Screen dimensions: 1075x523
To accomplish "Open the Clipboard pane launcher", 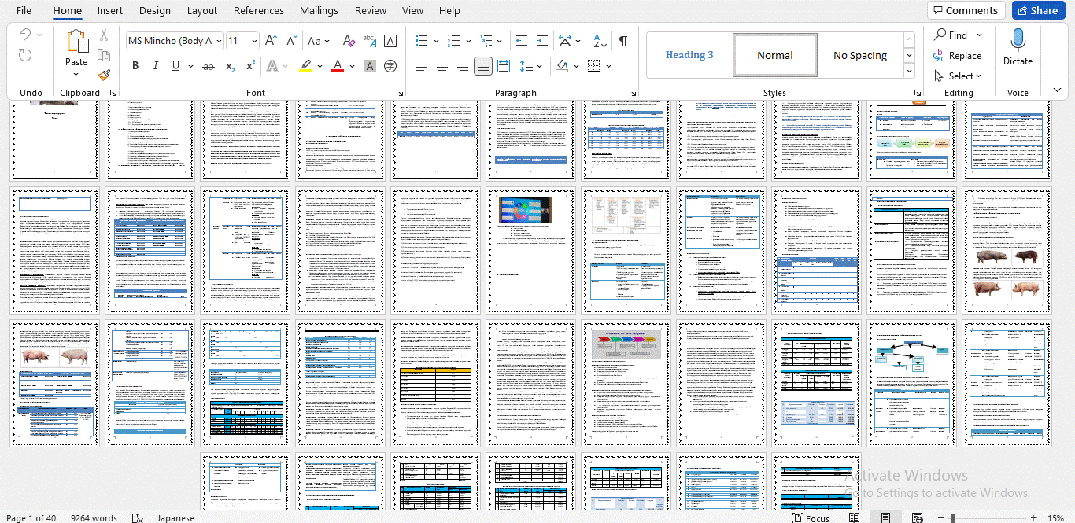I will pyautogui.click(x=113, y=93).
